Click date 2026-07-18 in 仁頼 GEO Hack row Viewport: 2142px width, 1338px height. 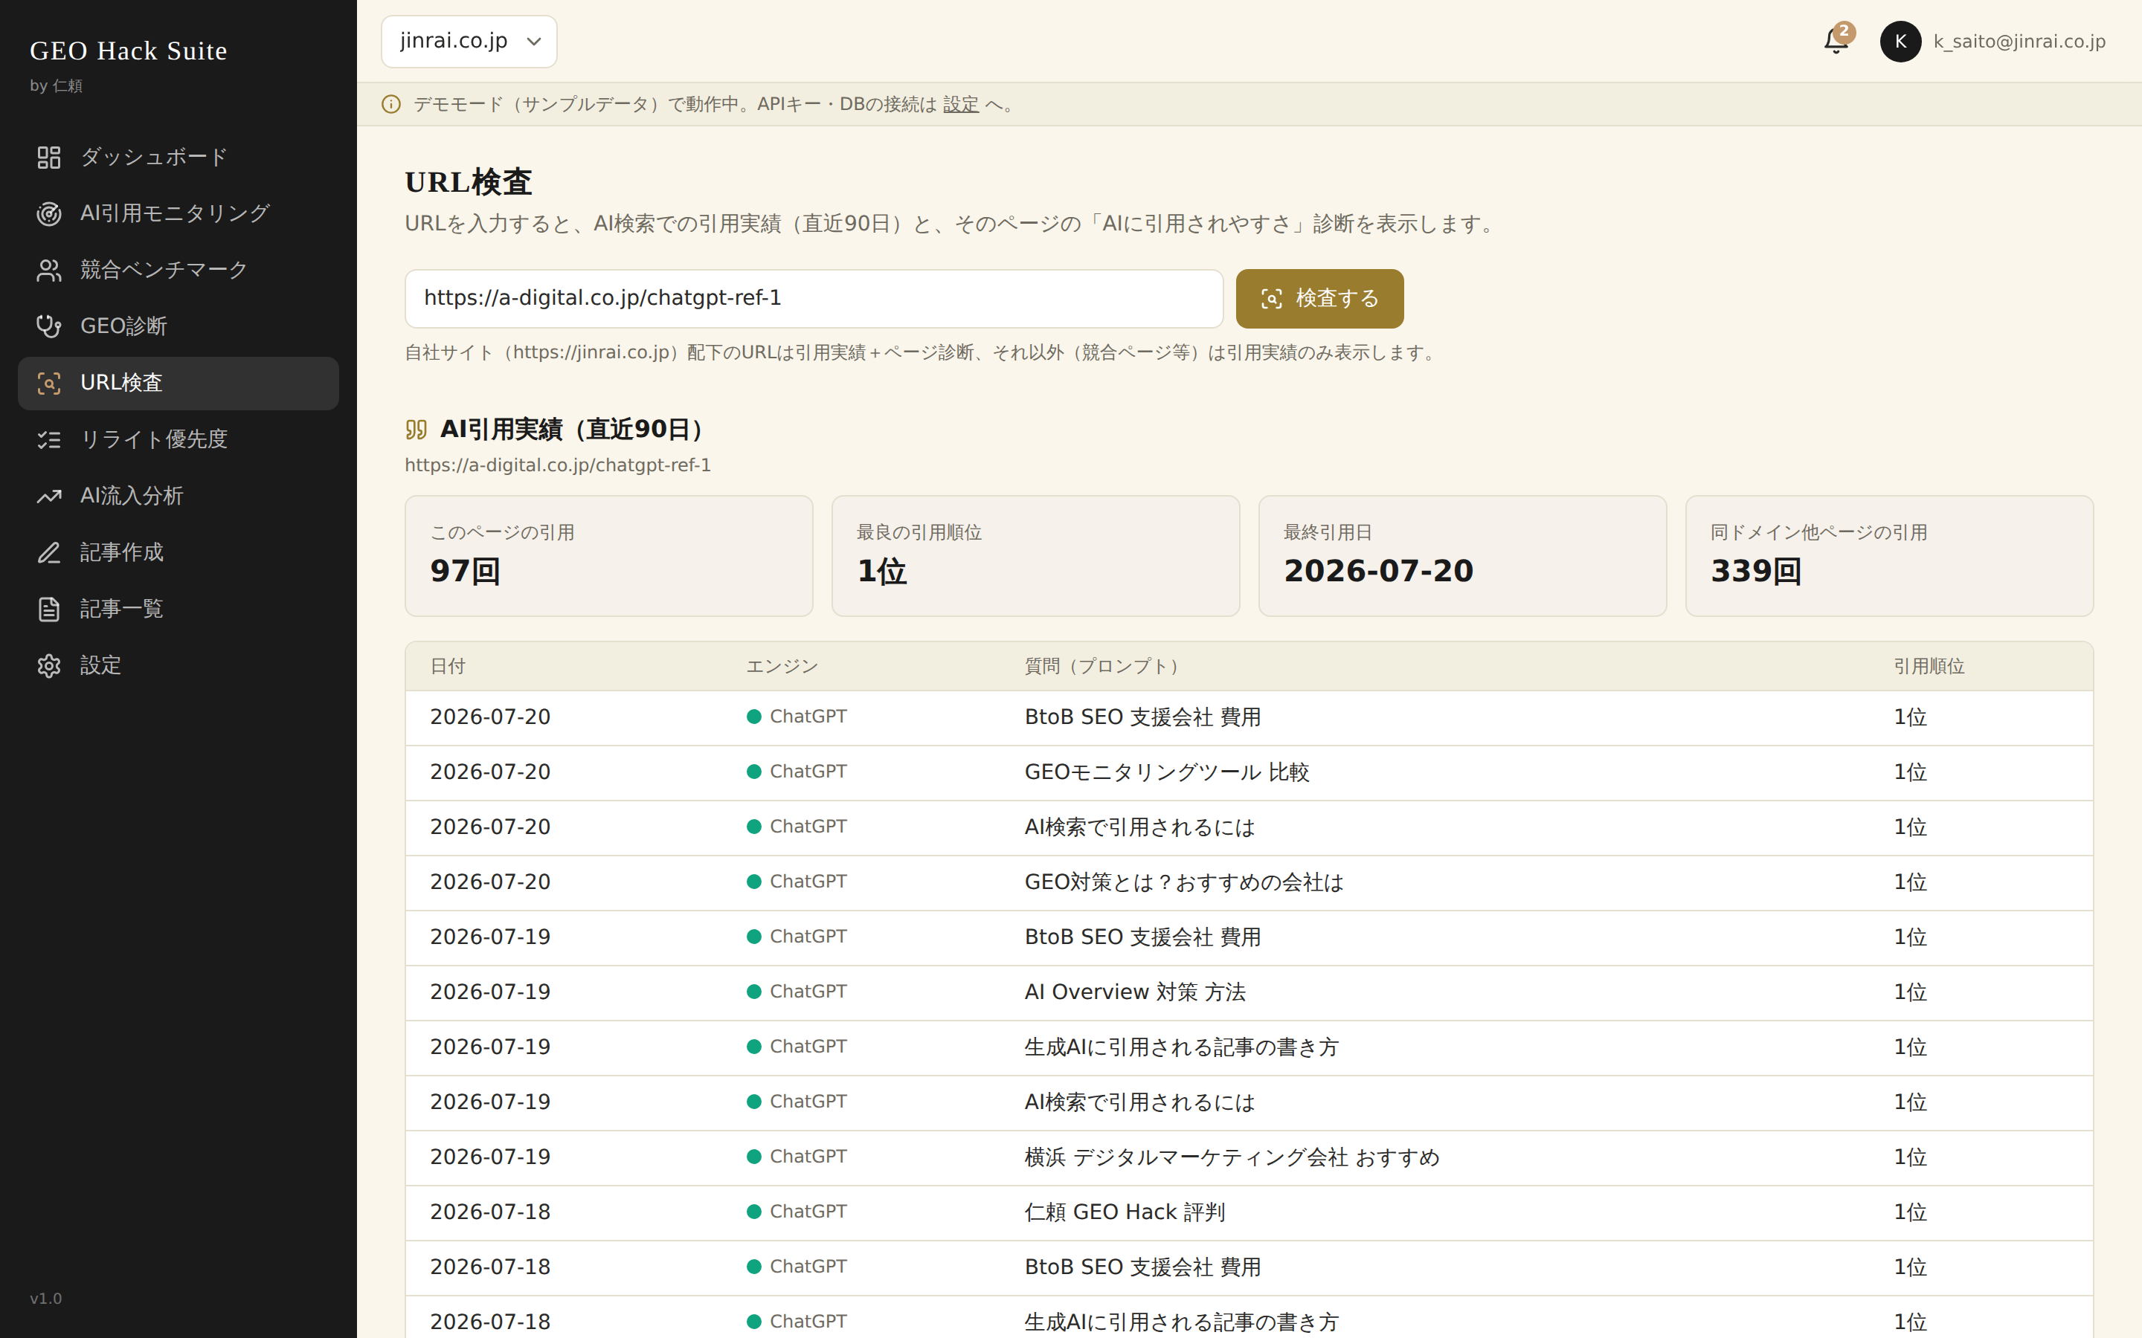click(x=490, y=1212)
